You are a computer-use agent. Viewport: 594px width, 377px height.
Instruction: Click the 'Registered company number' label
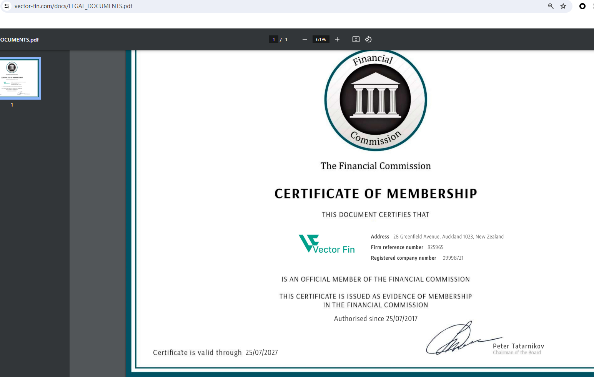(x=404, y=258)
